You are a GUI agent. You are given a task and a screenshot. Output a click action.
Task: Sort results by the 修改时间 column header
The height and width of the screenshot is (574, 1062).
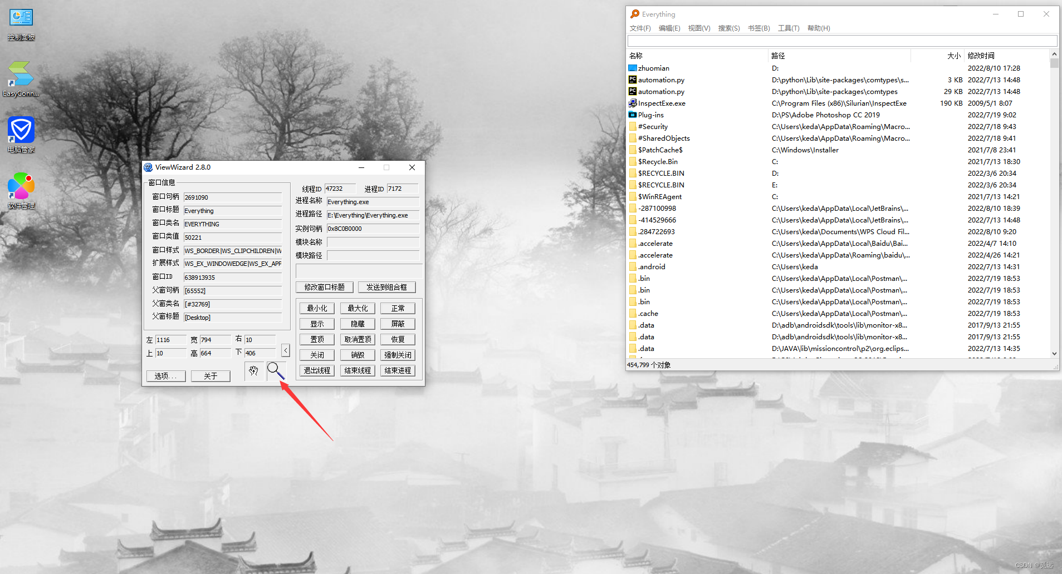tap(982, 56)
